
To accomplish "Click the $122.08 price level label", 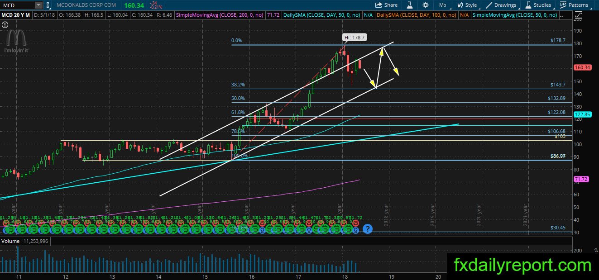I will (556, 112).
